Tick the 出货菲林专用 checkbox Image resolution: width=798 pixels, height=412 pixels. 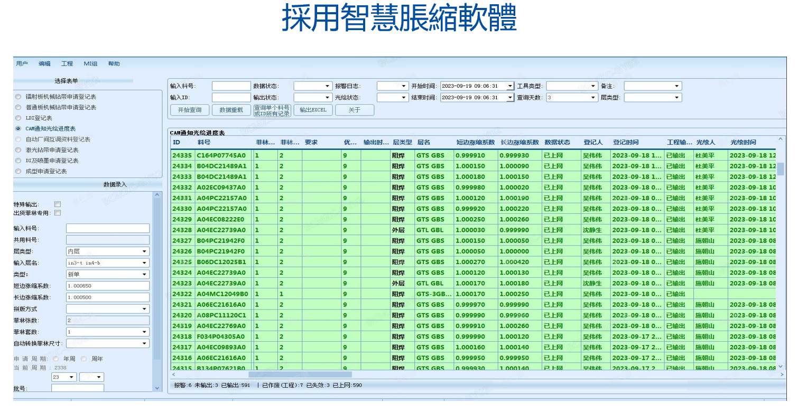click(x=58, y=213)
